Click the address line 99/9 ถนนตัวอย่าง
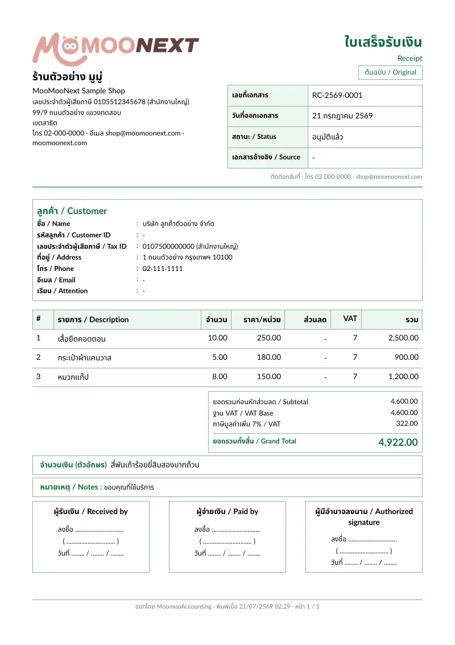The image size is (455, 645). [76, 112]
